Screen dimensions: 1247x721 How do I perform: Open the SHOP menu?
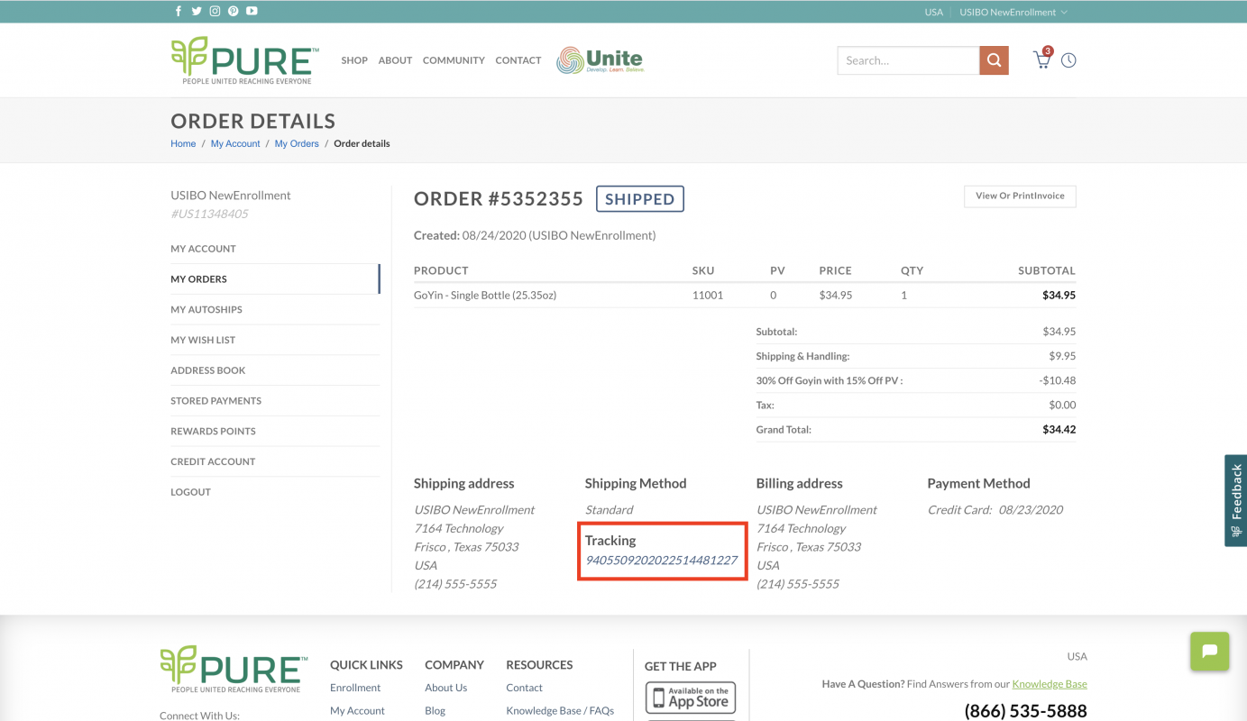coord(354,60)
